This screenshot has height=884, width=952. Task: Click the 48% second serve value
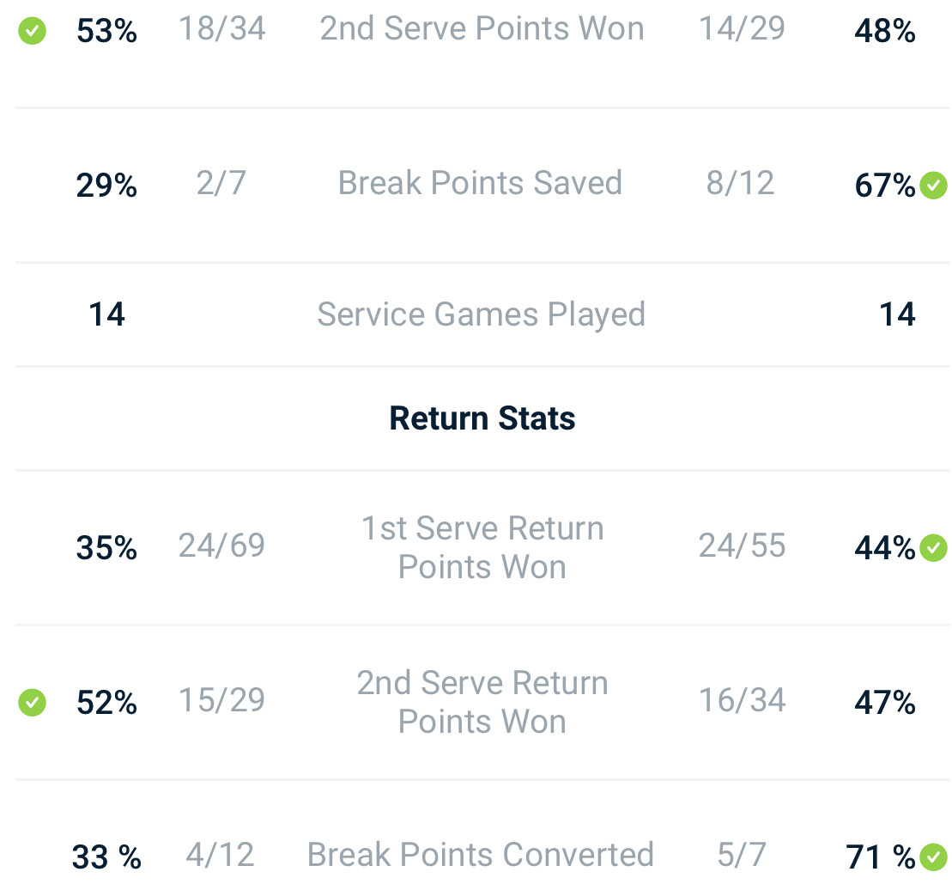click(885, 32)
